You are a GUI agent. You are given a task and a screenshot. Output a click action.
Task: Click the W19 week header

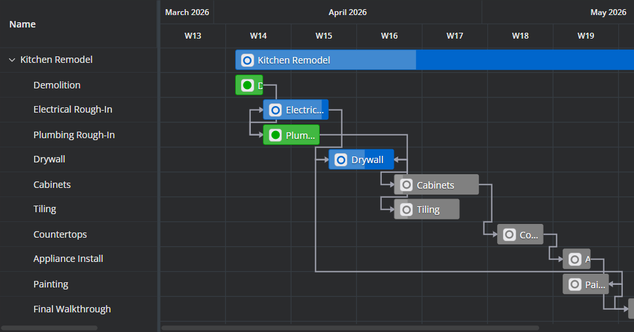(x=586, y=35)
